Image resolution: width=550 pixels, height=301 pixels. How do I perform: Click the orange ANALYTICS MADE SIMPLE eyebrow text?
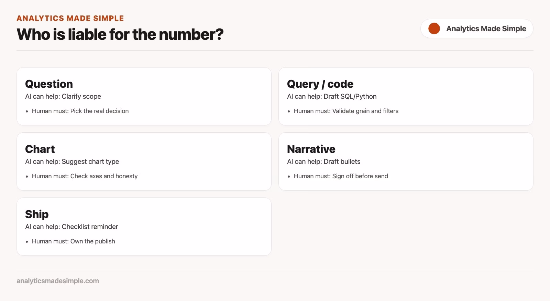[x=70, y=18]
